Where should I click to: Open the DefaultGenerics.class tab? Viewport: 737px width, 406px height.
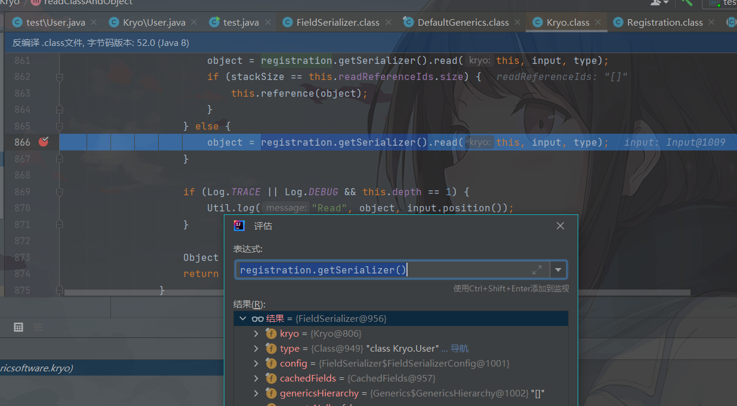(x=463, y=23)
